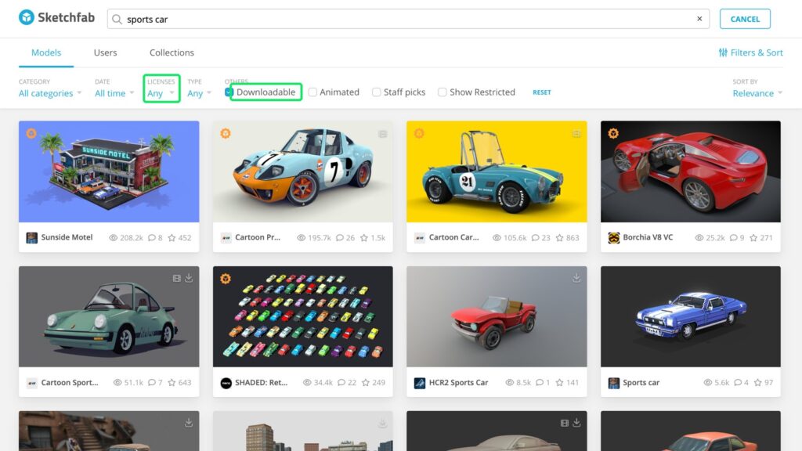Click the CANCEL button
The height and width of the screenshot is (451, 802).
click(x=745, y=19)
